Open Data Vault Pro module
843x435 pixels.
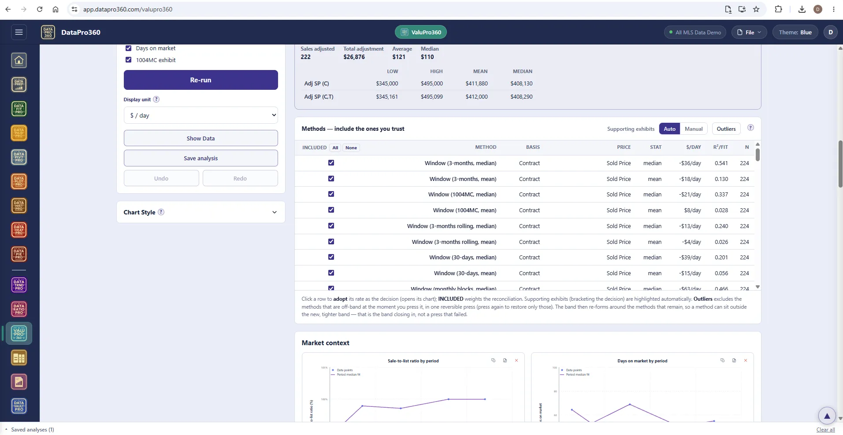(19, 406)
